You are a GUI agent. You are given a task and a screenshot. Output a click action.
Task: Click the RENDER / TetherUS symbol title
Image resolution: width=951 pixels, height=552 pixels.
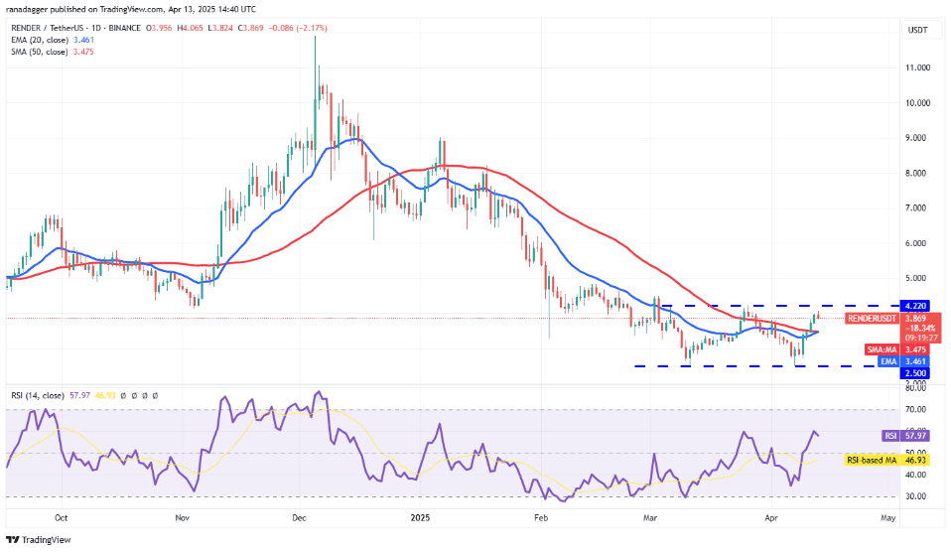pos(75,28)
